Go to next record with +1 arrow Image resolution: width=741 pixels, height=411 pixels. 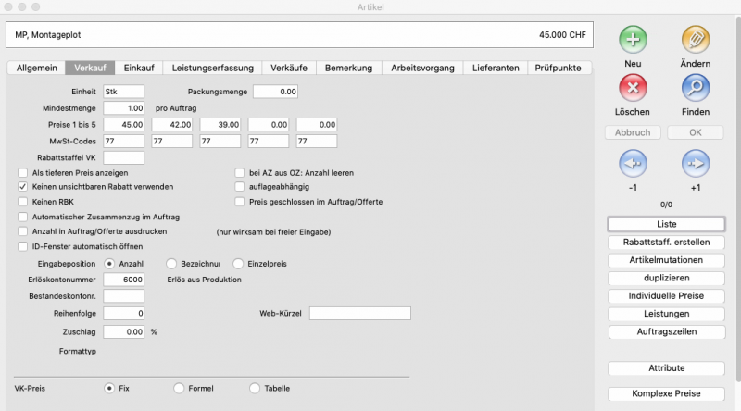(695, 164)
